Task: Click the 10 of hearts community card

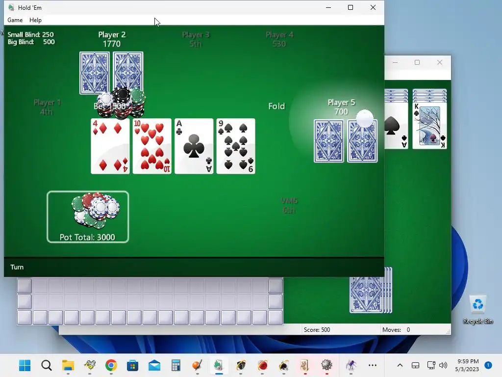Action: (x=152, y=146)
